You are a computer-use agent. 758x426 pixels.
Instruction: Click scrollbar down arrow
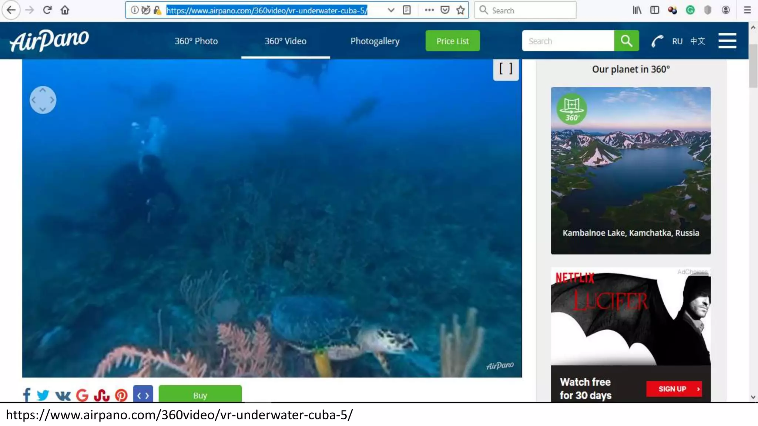753,397
